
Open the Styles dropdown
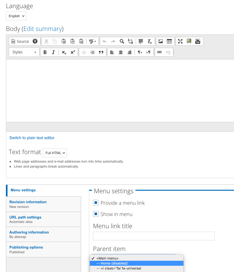(23, 52)
